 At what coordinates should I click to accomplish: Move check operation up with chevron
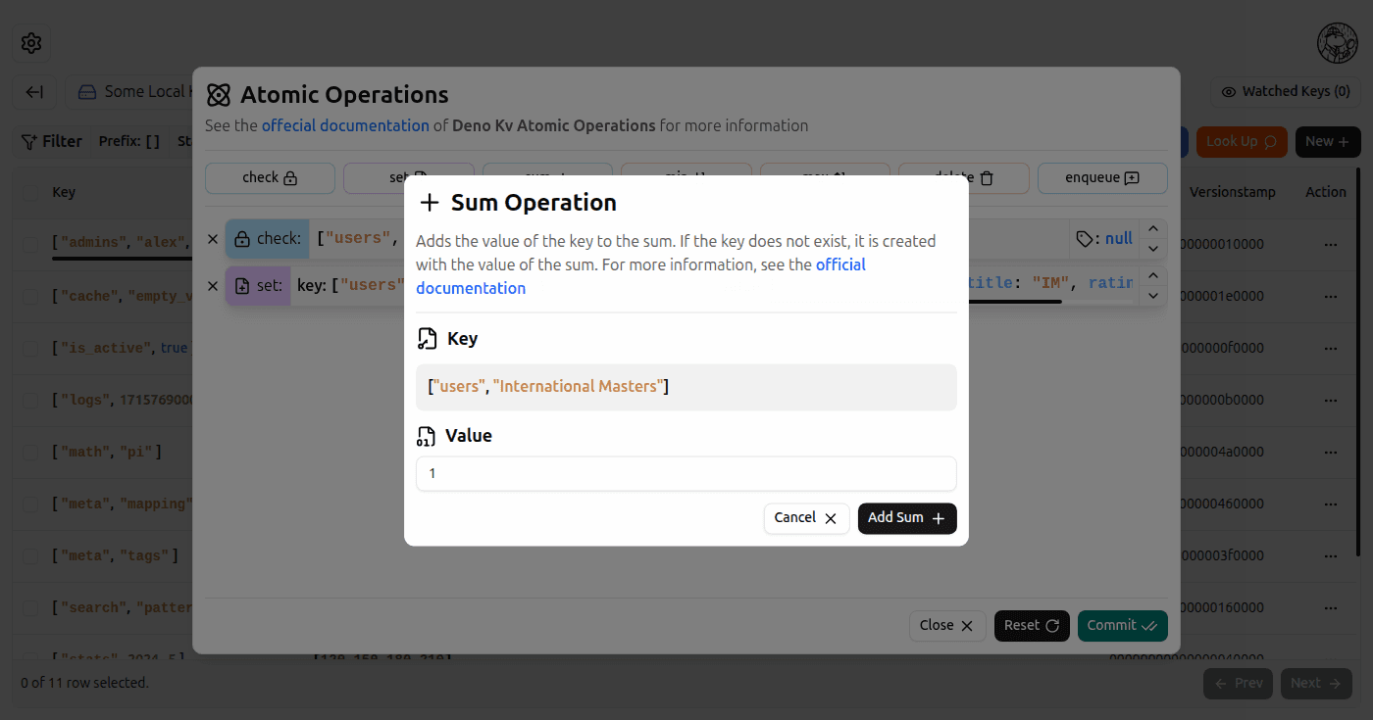1153,229
